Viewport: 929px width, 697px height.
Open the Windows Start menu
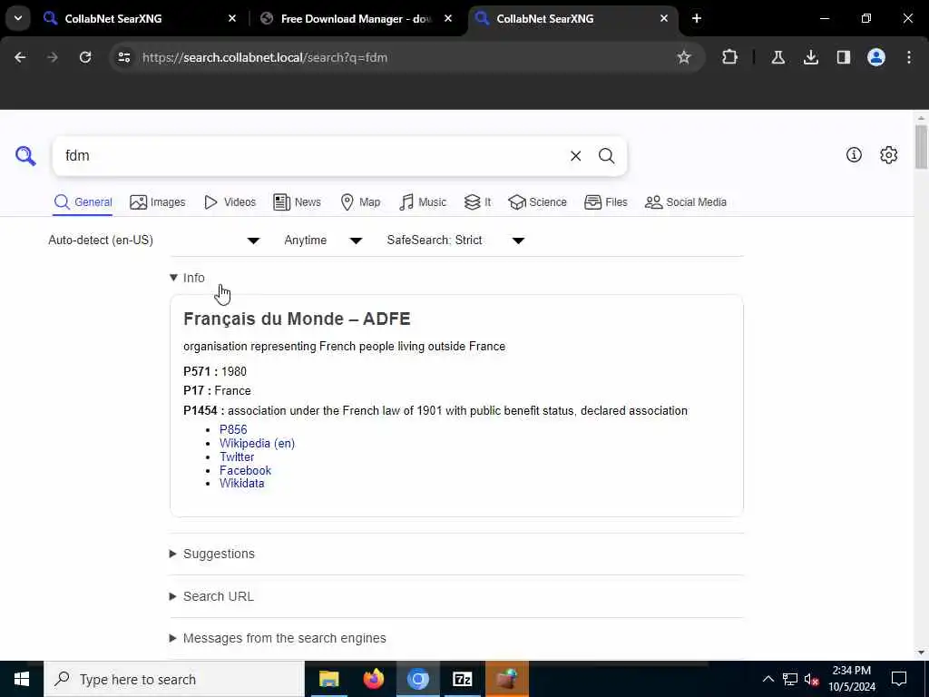tap(22, 679)
